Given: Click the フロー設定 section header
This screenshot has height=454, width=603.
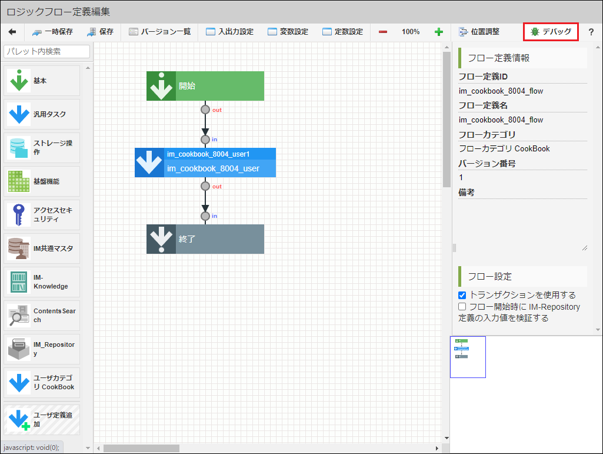Looking at the screenshot, I should (522, 277).
